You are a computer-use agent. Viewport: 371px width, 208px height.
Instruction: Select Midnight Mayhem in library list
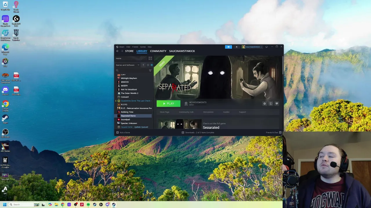coord(133,78)
